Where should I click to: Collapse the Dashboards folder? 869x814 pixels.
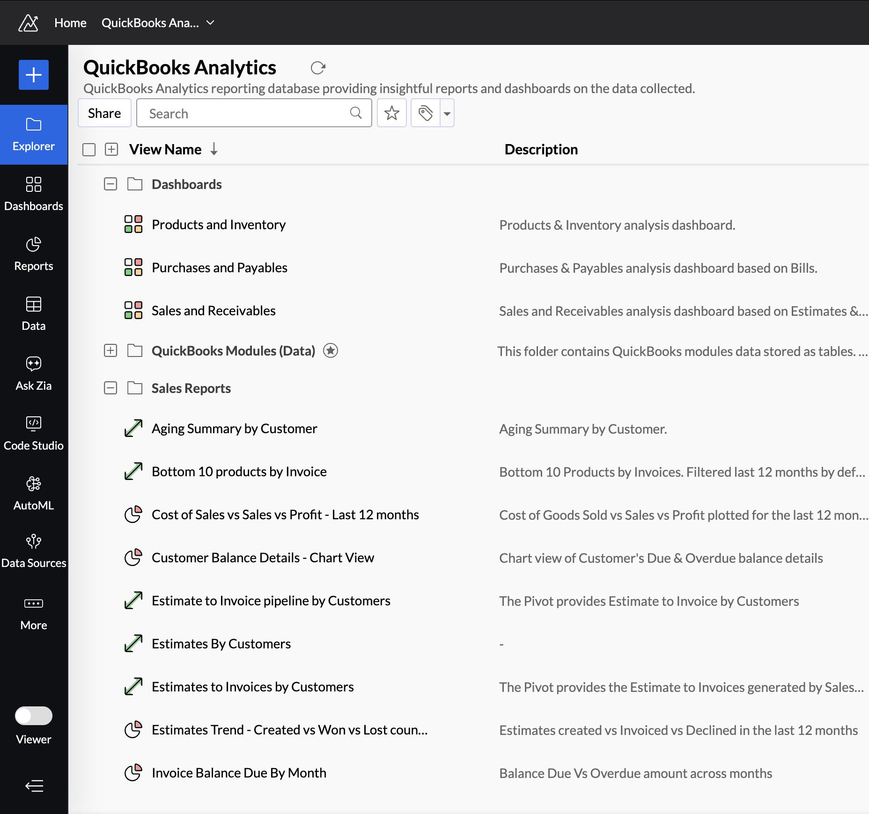(110, 184)
